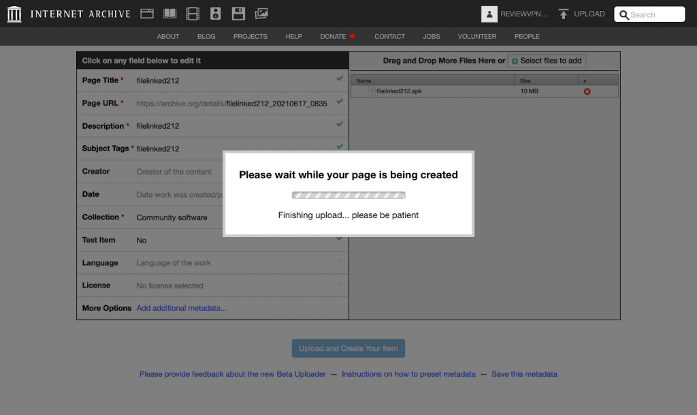Open the PEOPLE menu item

527,37
